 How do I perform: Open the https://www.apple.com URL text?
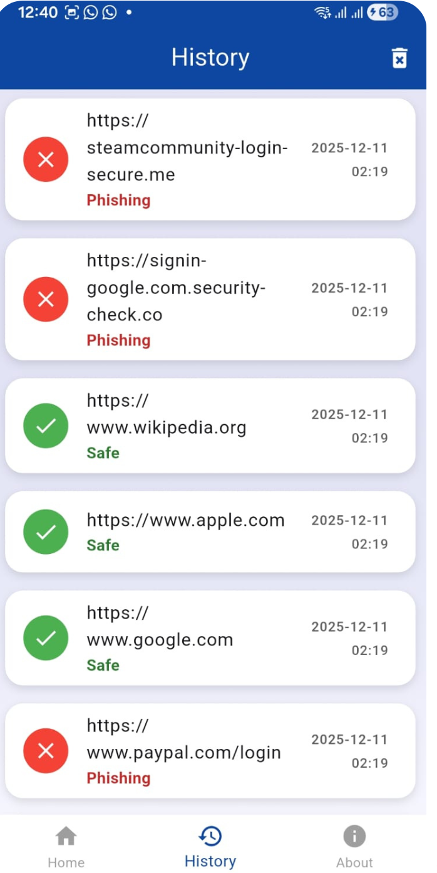[185, 520]
